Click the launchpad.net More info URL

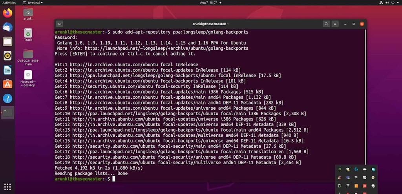[x=166, y=48]
